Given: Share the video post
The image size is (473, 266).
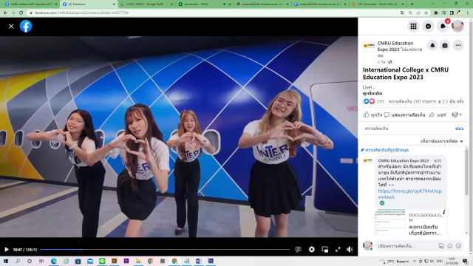Looking at the screenshot, I should (438, 115).
